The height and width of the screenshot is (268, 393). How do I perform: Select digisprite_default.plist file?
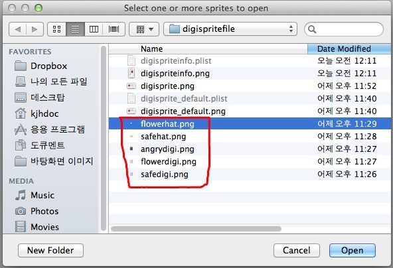250,98
